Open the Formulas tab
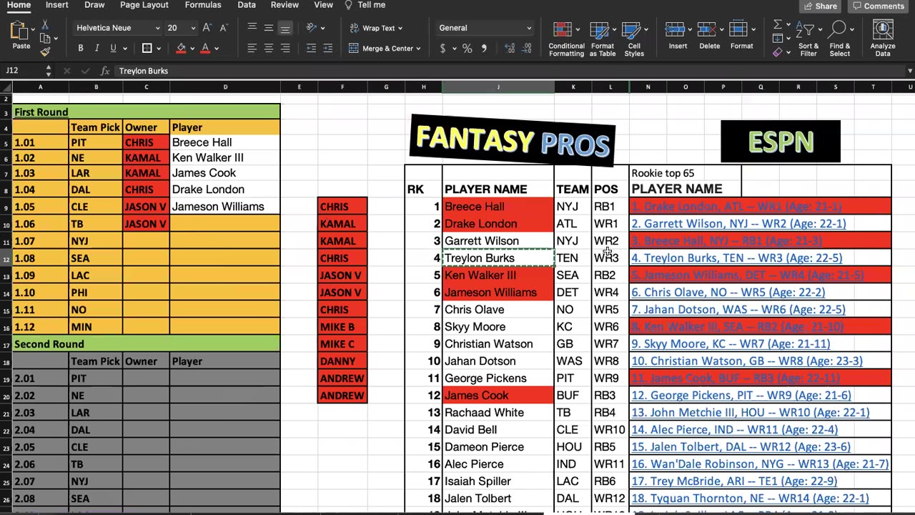Viewport: 915px width, 515px height. point(203,5)
